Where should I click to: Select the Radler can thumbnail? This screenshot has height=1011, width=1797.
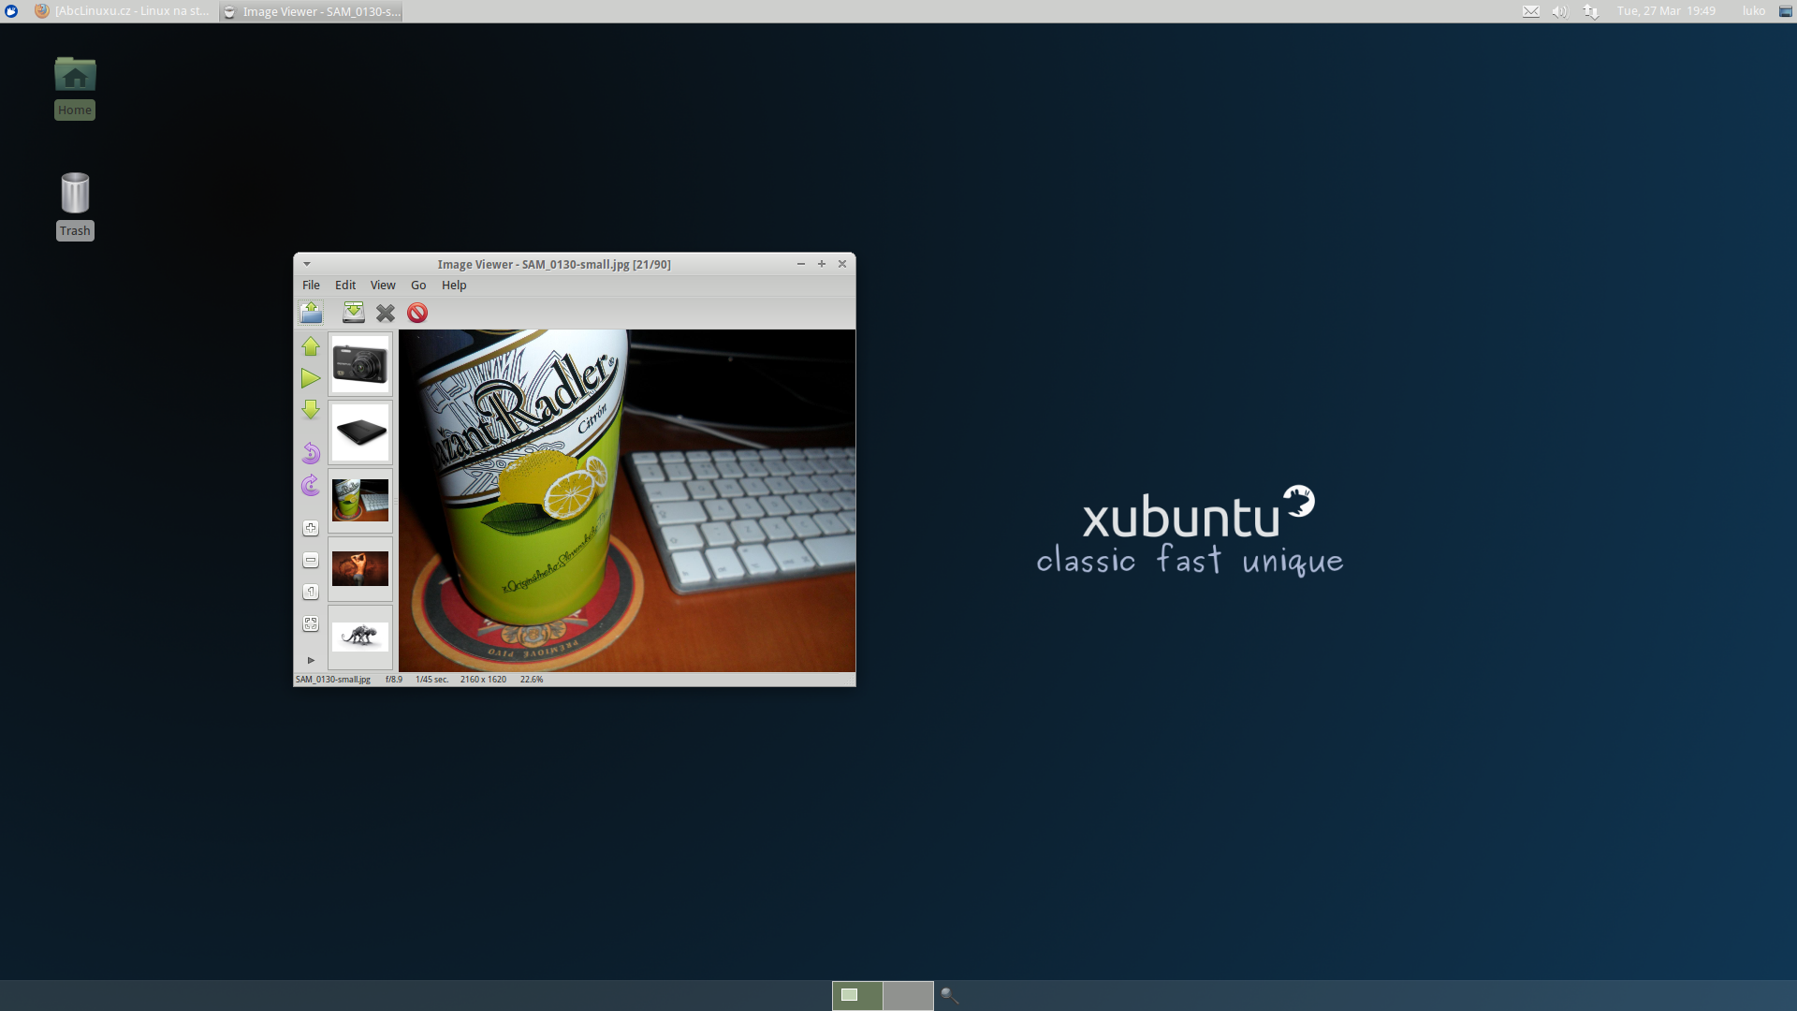(x=360, y=501)
